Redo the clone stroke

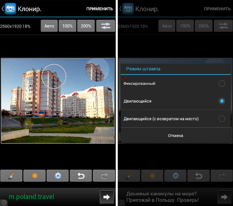coord(104,176)
